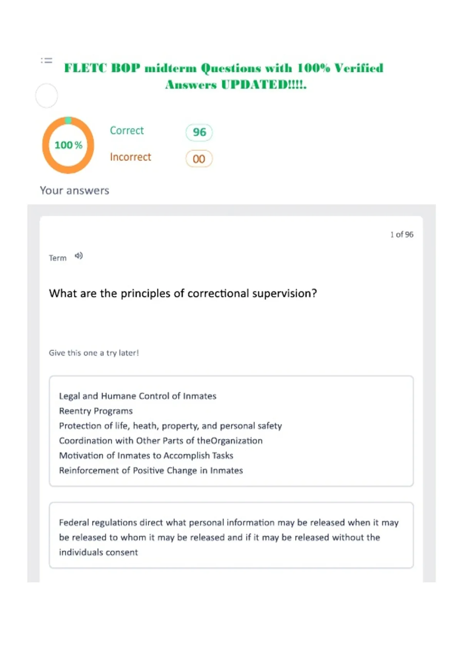The width and height of the screenshot is (462, 655).
Task: Click the Term label
Action: pos(58,258)
